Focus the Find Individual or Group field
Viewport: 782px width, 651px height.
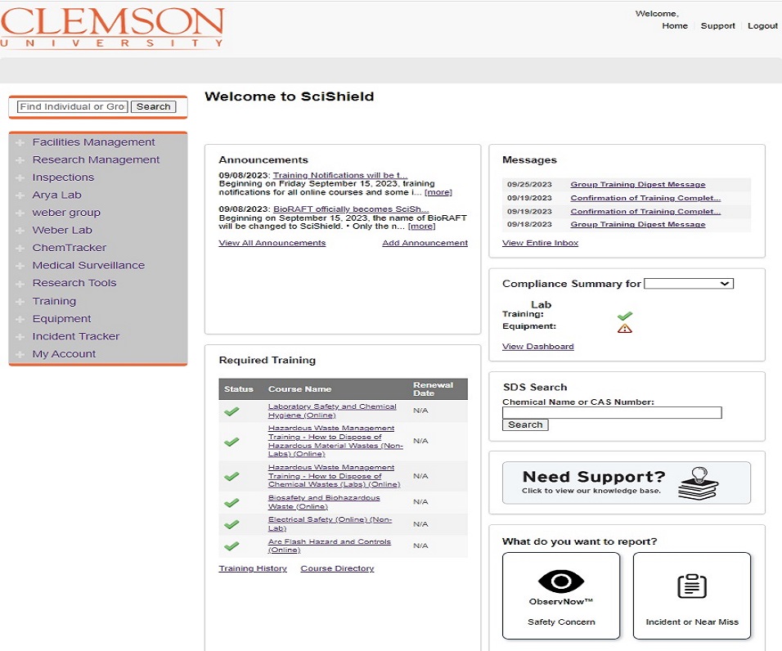pyautogui.click(x=73, y=106)
